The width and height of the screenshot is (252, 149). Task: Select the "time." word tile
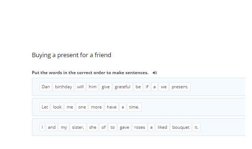point(134,107)
